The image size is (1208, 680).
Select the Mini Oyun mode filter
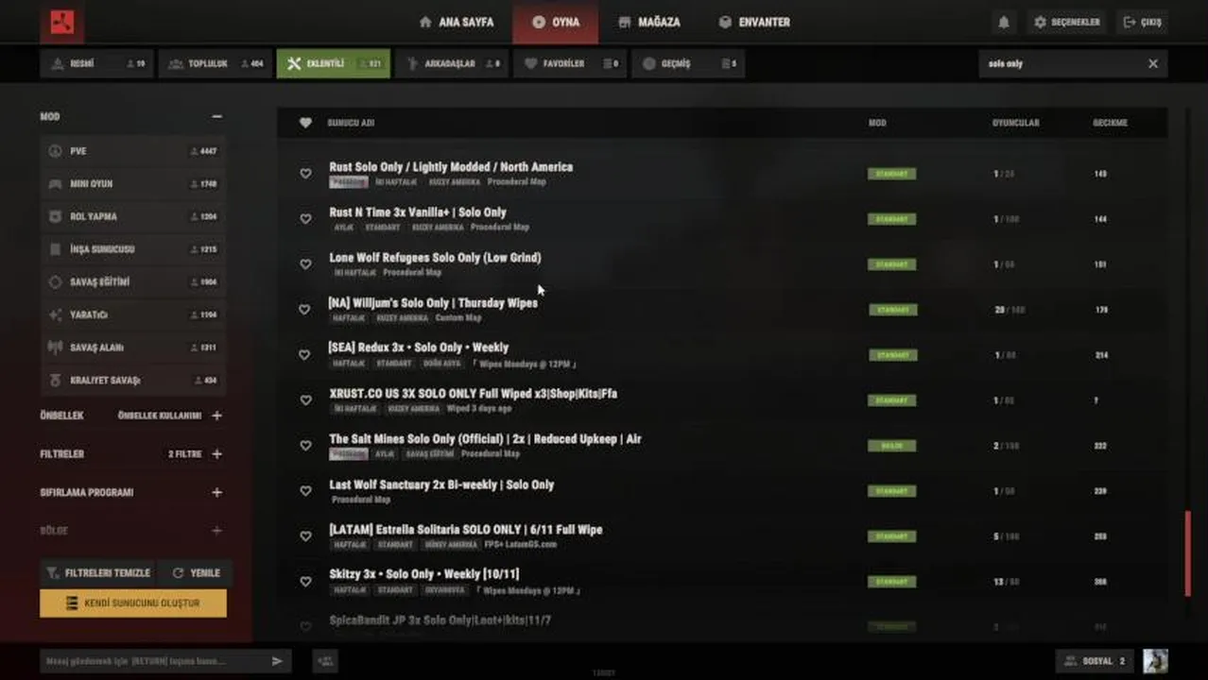(x=133, y=184)
